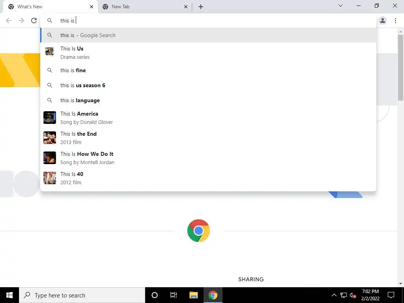Click the This Is 40 thumbnail
The height and width of the screenshot is (303, 404).
tap(49, 178)
